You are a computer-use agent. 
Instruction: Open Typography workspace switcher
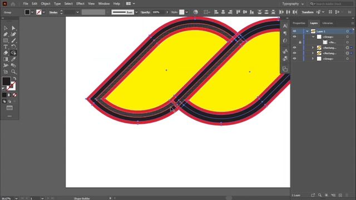point(293,4)
